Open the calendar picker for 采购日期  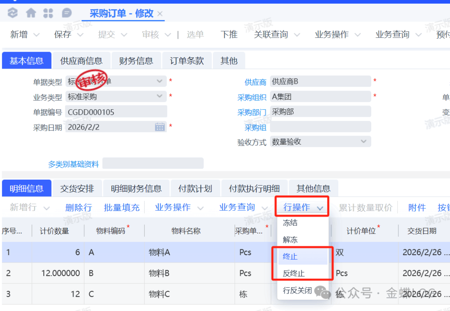pos(160,127)
